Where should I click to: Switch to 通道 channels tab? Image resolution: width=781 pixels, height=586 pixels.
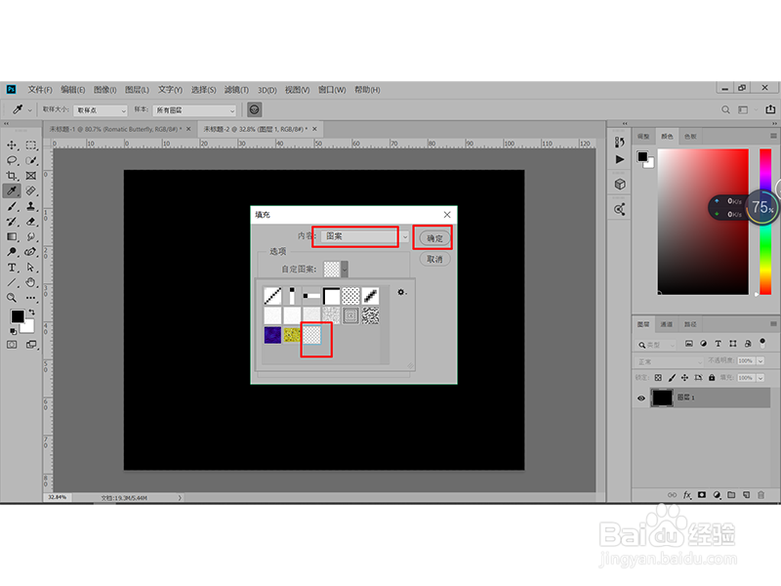point(667,324)
